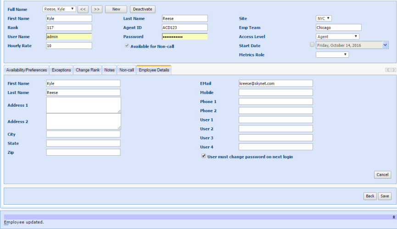Click into the EMail input field
This screenshot has width=397, height=229.
pyautogui.click(x=275, y=83)
